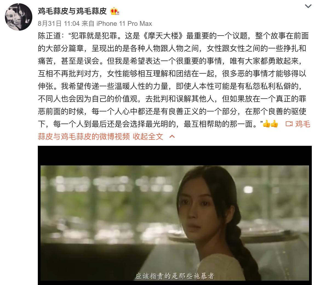314x285 pixels.
Task: Click the subtitle 应该指责的是那些施暴者
Action: tap(175, 276)
